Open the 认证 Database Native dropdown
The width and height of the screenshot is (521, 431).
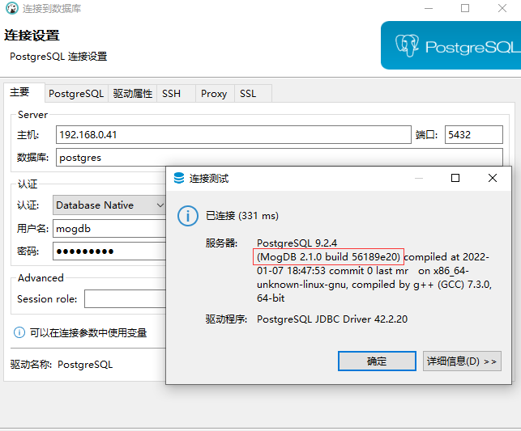[x=109, y=205]
